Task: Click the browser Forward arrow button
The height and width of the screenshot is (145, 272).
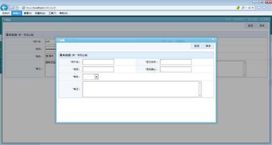Action: pyautogui.click(x=11, y=8)
